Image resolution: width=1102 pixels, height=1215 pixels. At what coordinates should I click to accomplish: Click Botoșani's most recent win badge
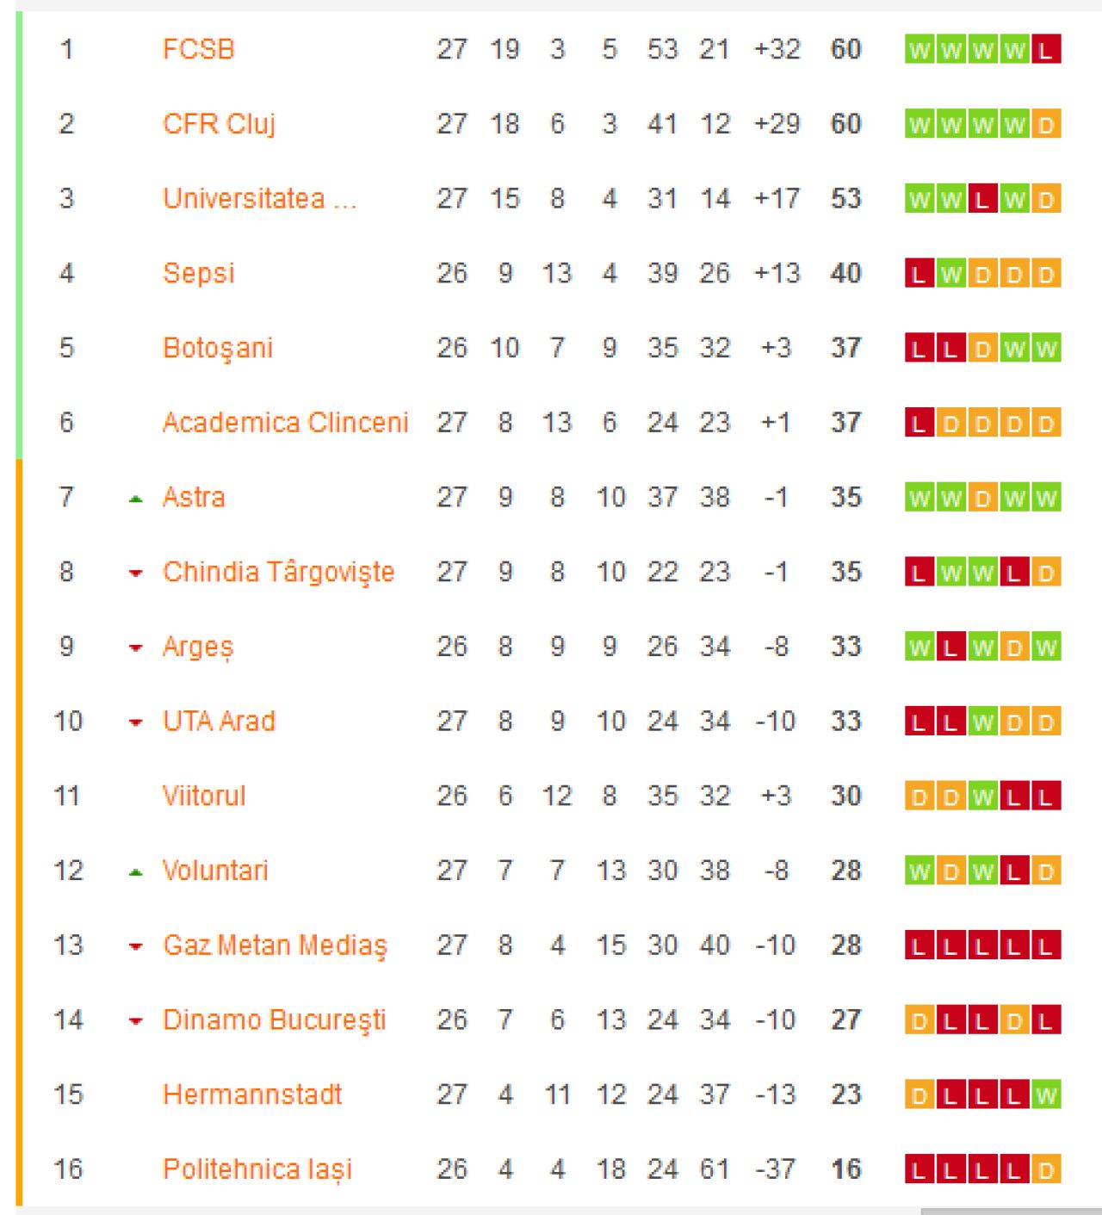click(x=1045, y=349)
